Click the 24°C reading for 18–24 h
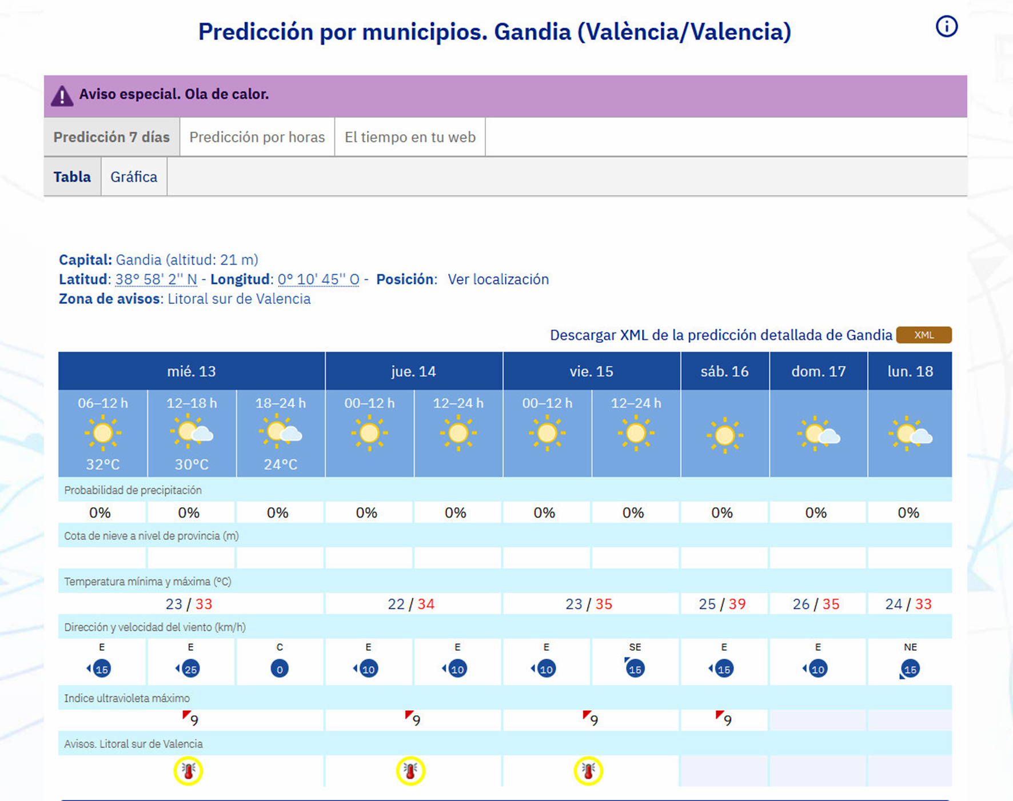 281,464
